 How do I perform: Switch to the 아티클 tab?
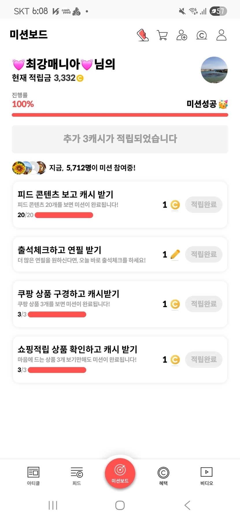[x=33, y=476]
